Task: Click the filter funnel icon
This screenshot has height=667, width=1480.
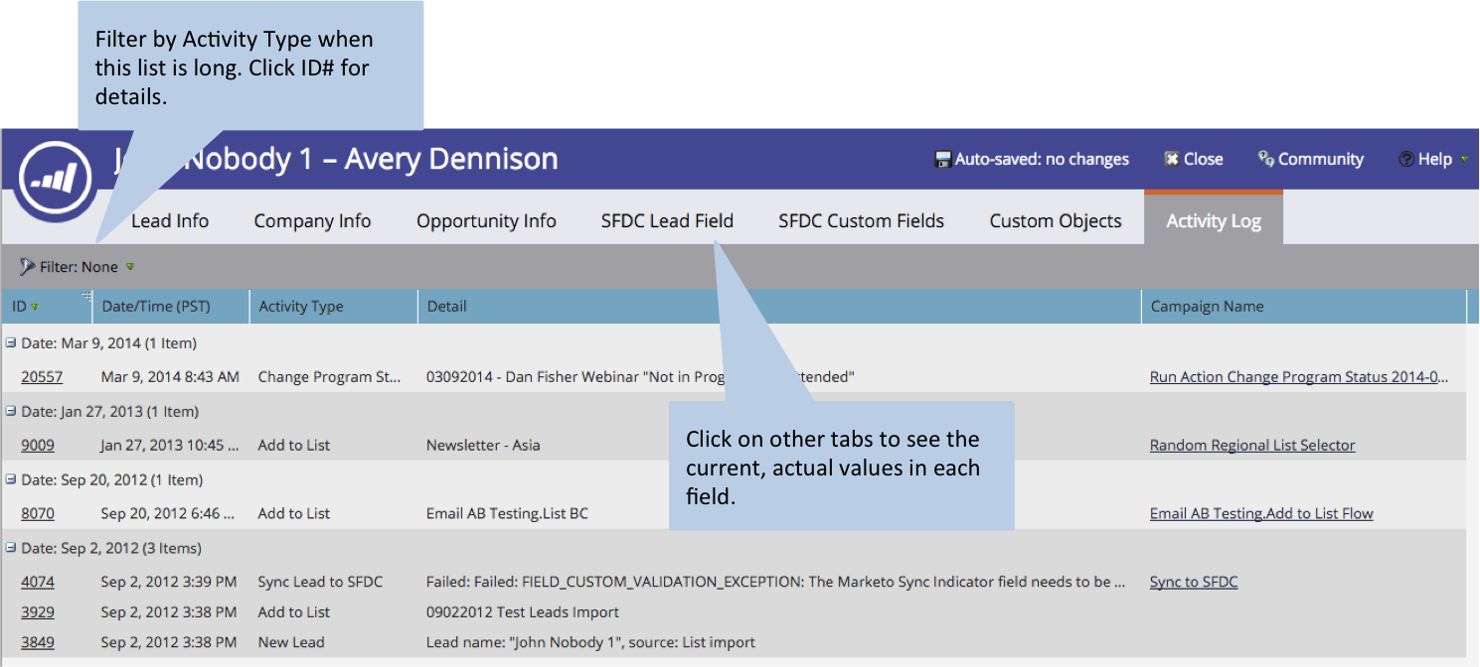Action: tap(27, 267)
